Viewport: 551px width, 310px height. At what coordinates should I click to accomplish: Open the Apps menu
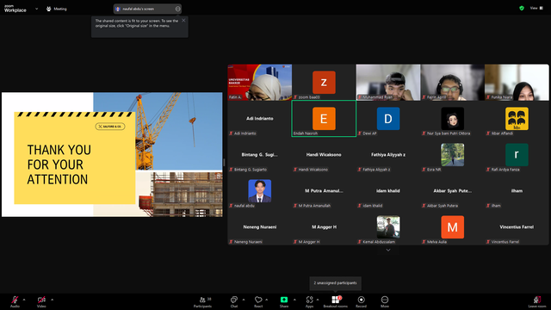[309, 301]
